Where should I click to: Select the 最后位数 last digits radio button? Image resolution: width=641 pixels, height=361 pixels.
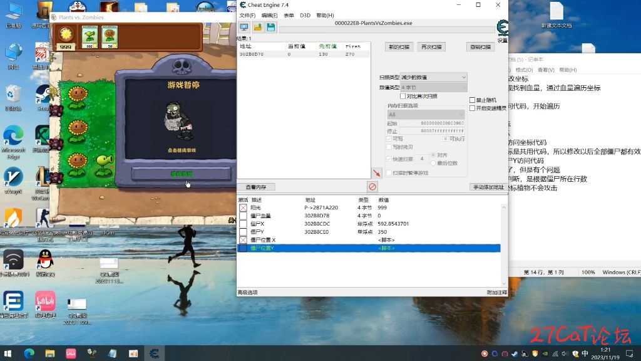point(433,163)
